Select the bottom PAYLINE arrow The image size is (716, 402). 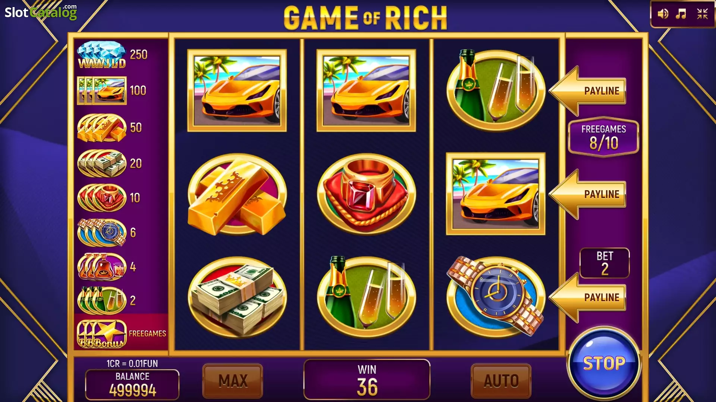(588, 297)
